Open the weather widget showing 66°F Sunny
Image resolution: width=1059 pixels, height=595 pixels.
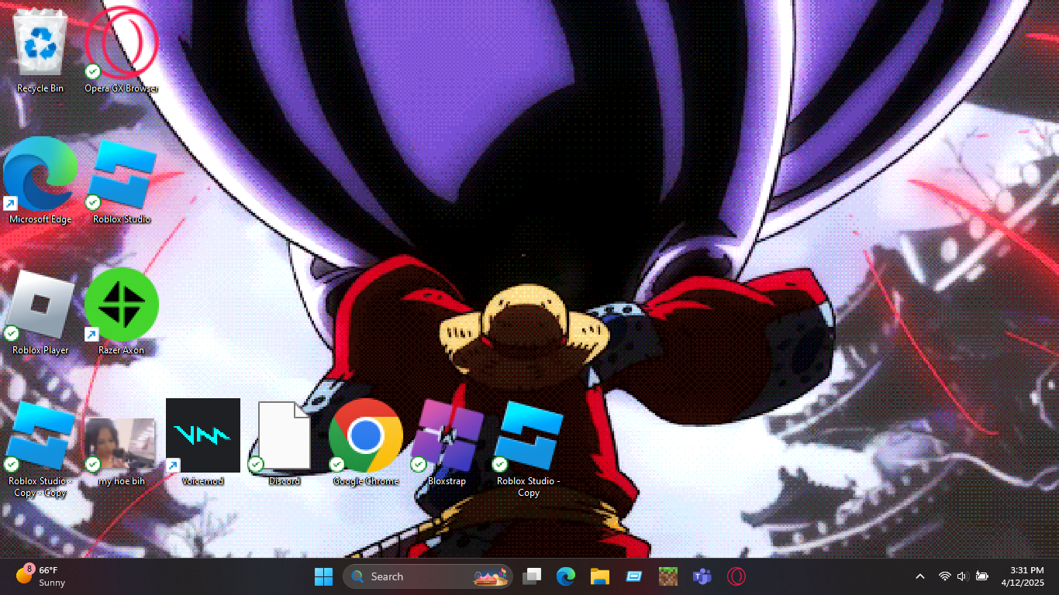41,576
